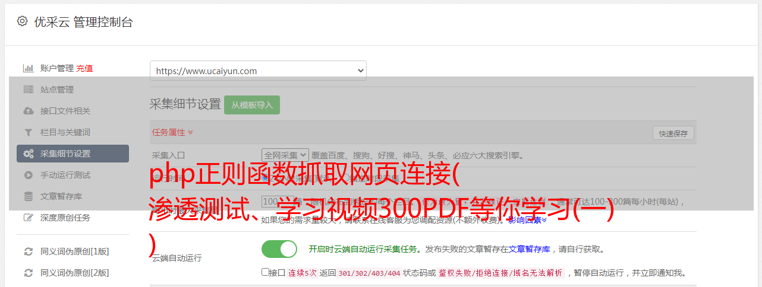
Task: Click the play icon for 手动运行测试
Action: 28,175
